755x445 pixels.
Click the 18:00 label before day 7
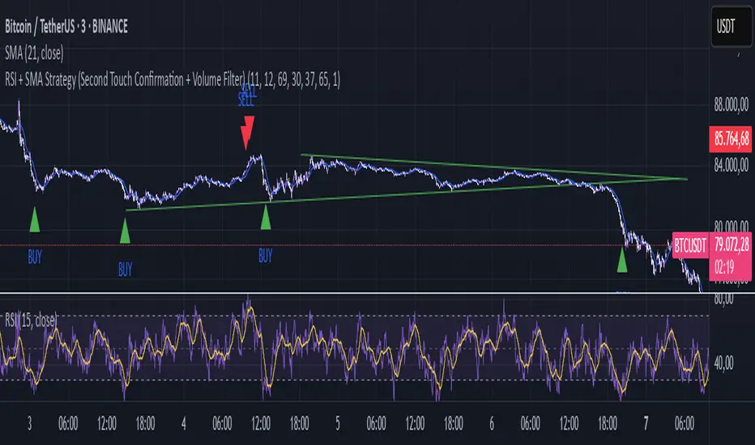pos(608,423)
